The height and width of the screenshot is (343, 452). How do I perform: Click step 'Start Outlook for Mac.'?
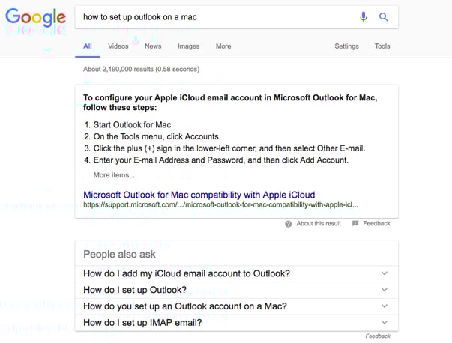pos(133,125)
